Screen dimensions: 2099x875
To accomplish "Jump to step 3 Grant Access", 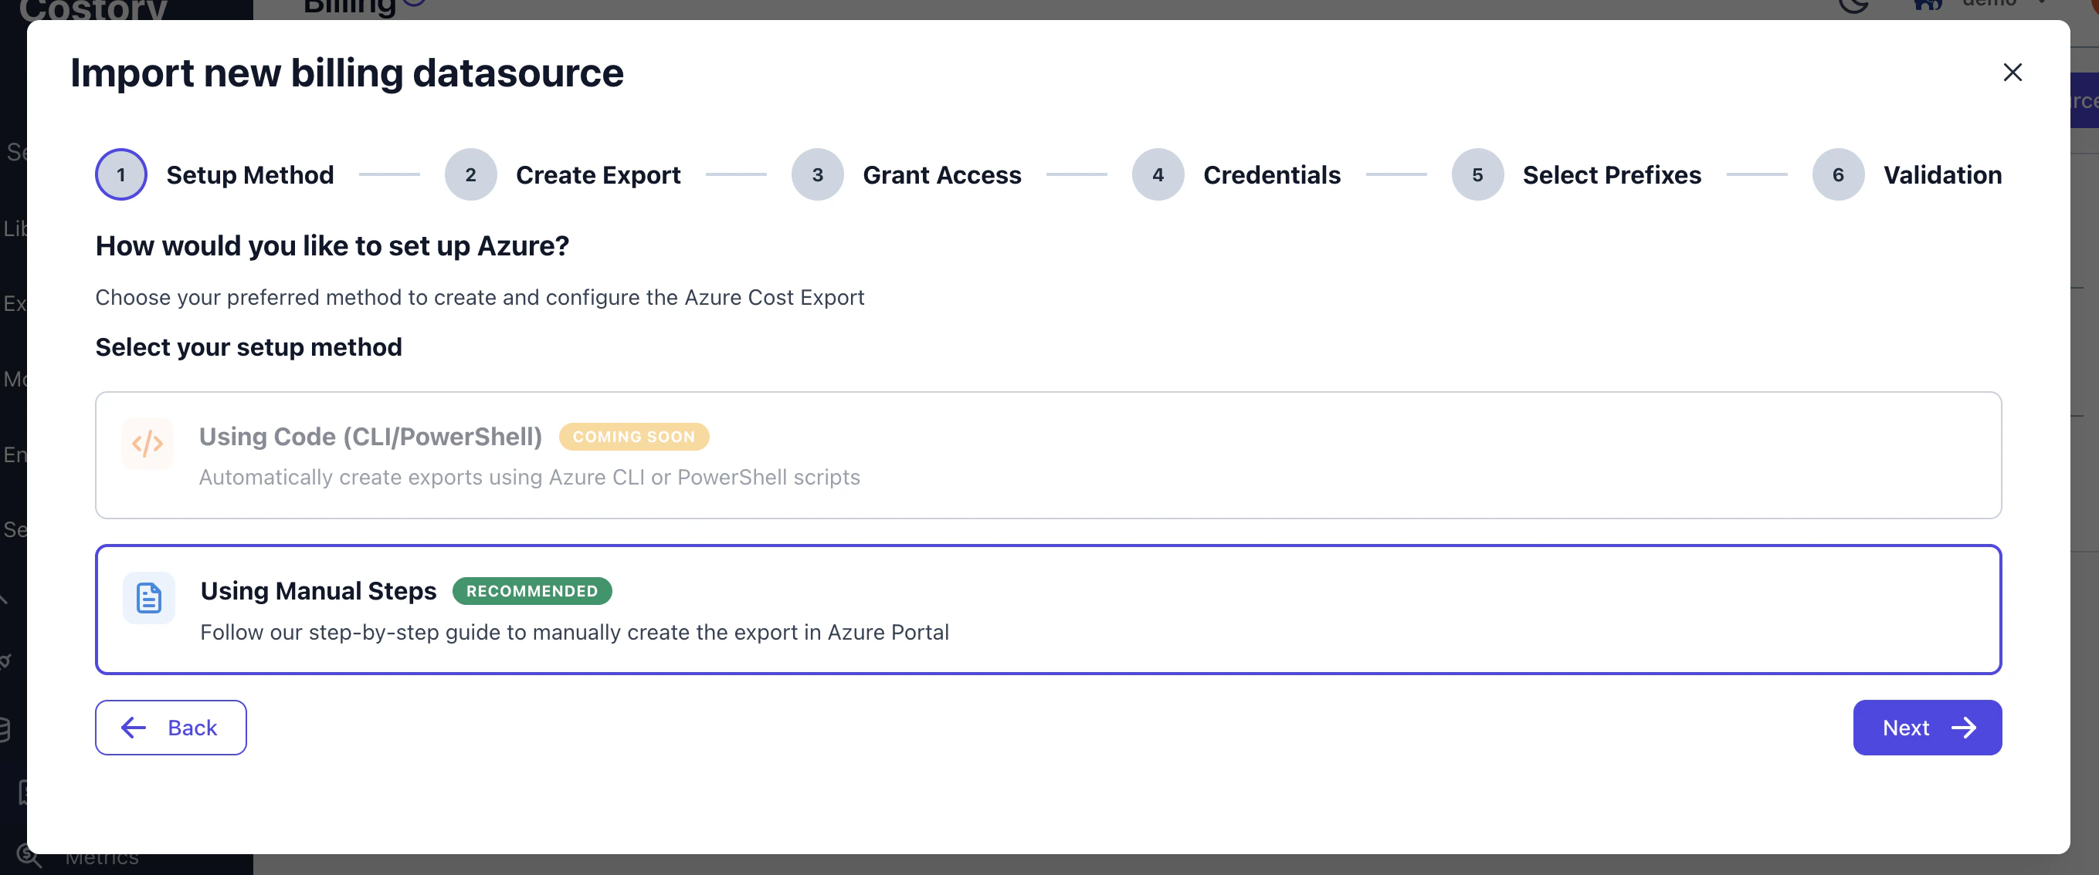I will (x=817, y=174).
